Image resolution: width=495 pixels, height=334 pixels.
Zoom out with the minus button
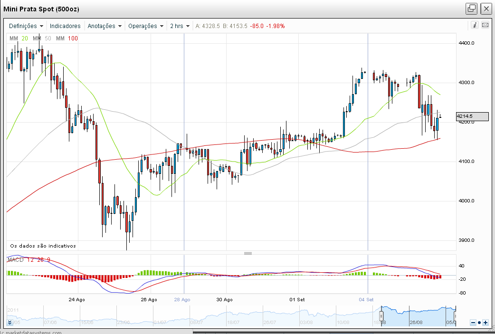(x=473, y=323)
